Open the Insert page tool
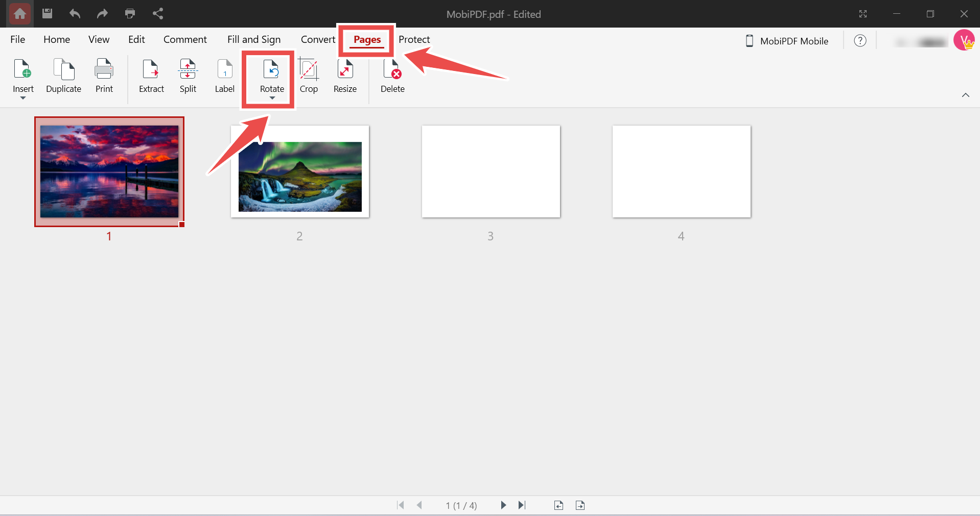980x516 pixels. click(x=23, y=76)
